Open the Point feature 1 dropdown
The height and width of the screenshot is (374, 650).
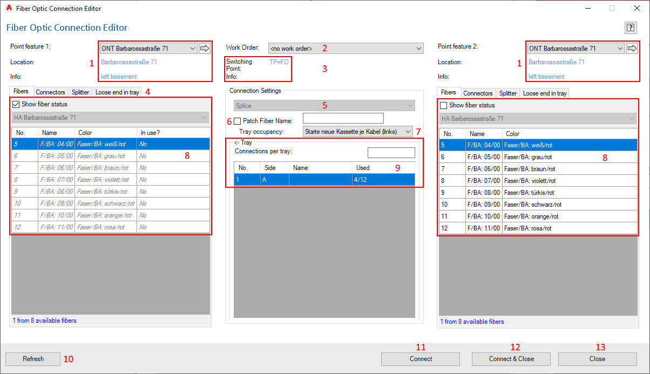click(148, 49)
